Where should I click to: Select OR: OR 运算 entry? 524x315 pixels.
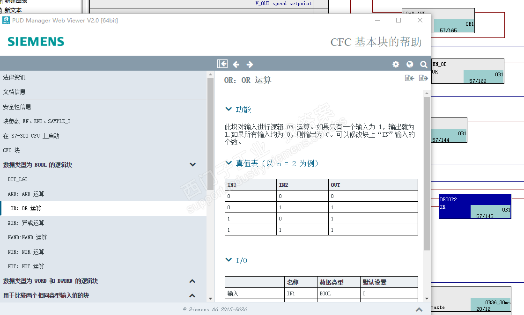pyautogui.click(x=103, y=208)
